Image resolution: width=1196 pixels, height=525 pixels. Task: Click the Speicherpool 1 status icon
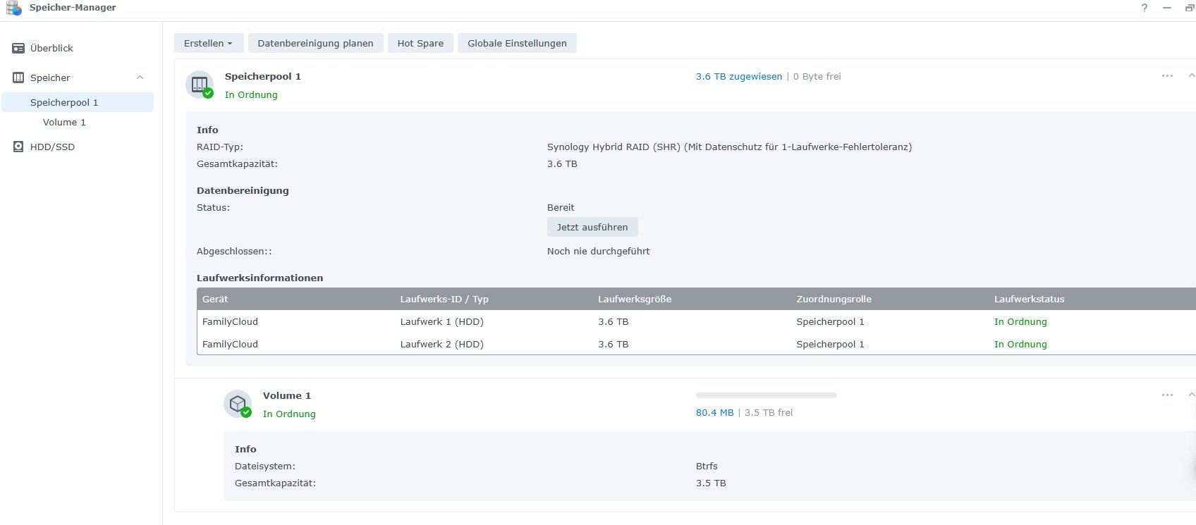(200, 85)
